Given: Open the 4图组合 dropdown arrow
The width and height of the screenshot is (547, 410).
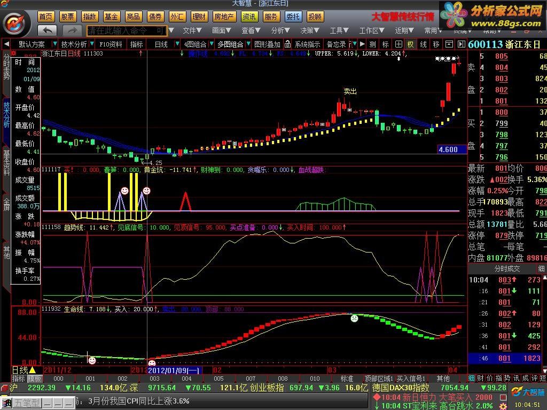Looking at the screenshot, I should click(x=212, y=44).
